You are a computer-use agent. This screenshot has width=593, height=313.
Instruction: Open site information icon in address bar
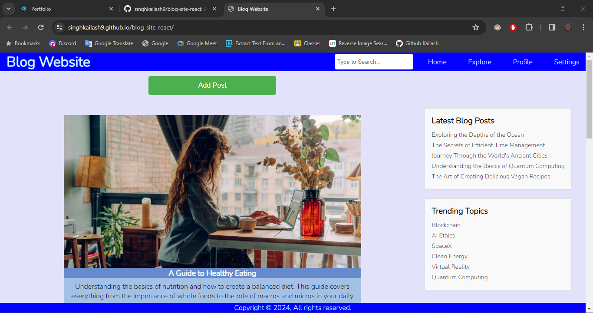pos(60,27)
